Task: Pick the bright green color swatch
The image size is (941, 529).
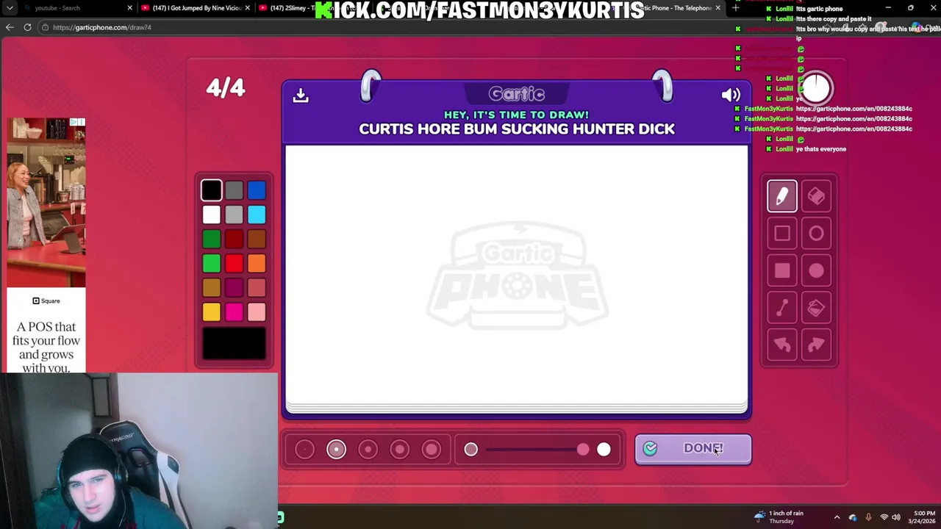Action: point(211,263)
